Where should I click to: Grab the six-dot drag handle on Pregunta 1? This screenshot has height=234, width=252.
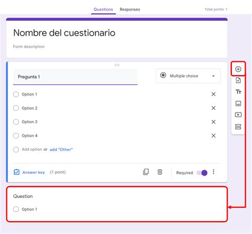pyautogui.click(x=117, y=65)
